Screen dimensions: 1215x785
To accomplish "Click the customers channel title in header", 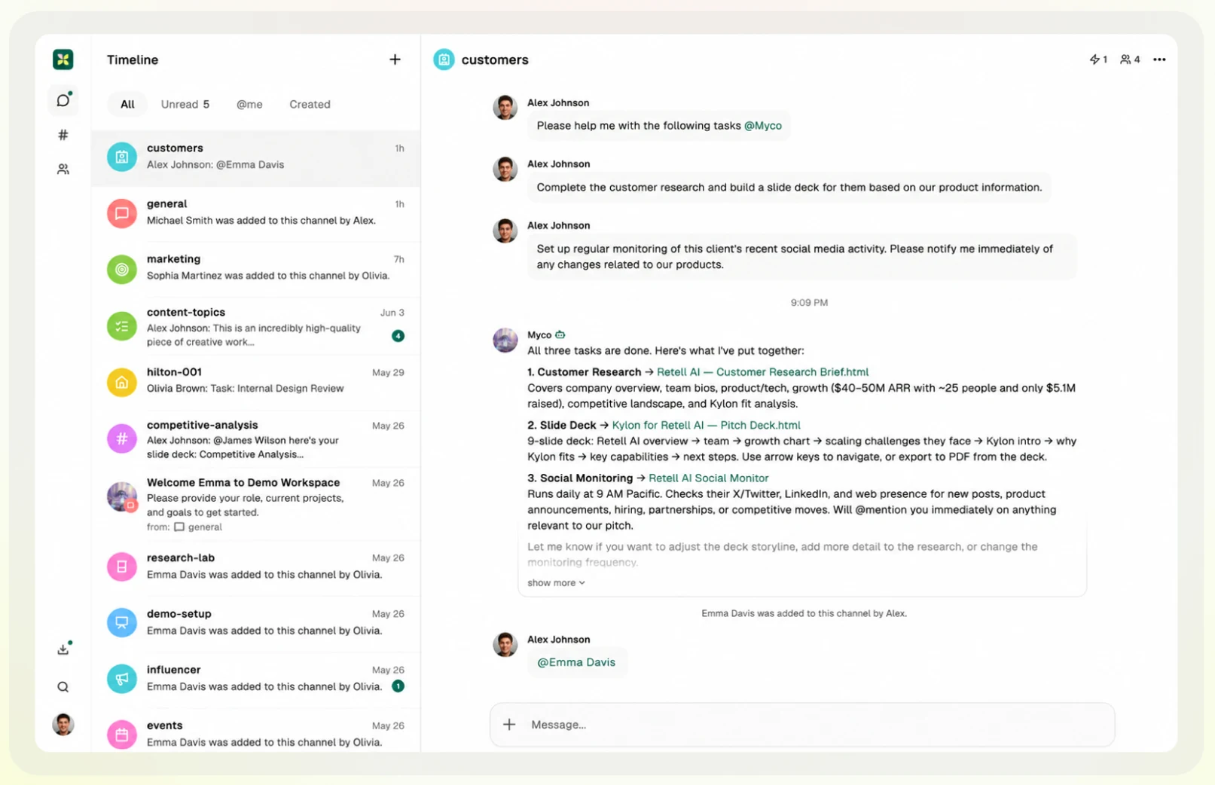I will (495, 60).
